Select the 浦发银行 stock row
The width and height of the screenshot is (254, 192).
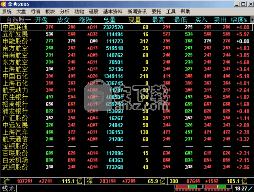127,111
